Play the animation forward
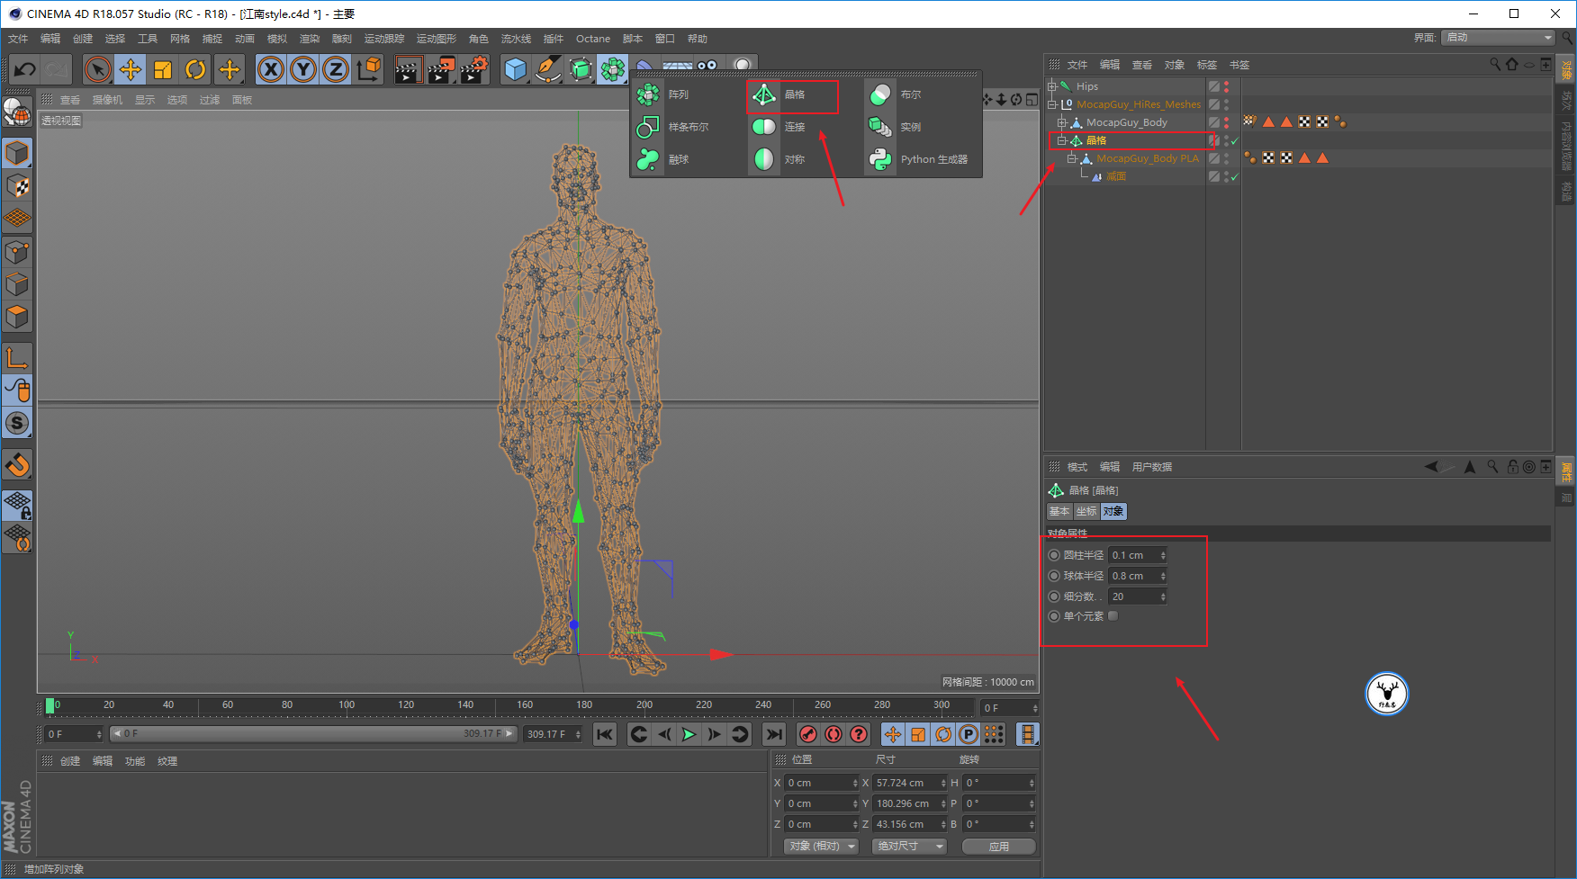 pyautogui.click(x=689, y=734)
